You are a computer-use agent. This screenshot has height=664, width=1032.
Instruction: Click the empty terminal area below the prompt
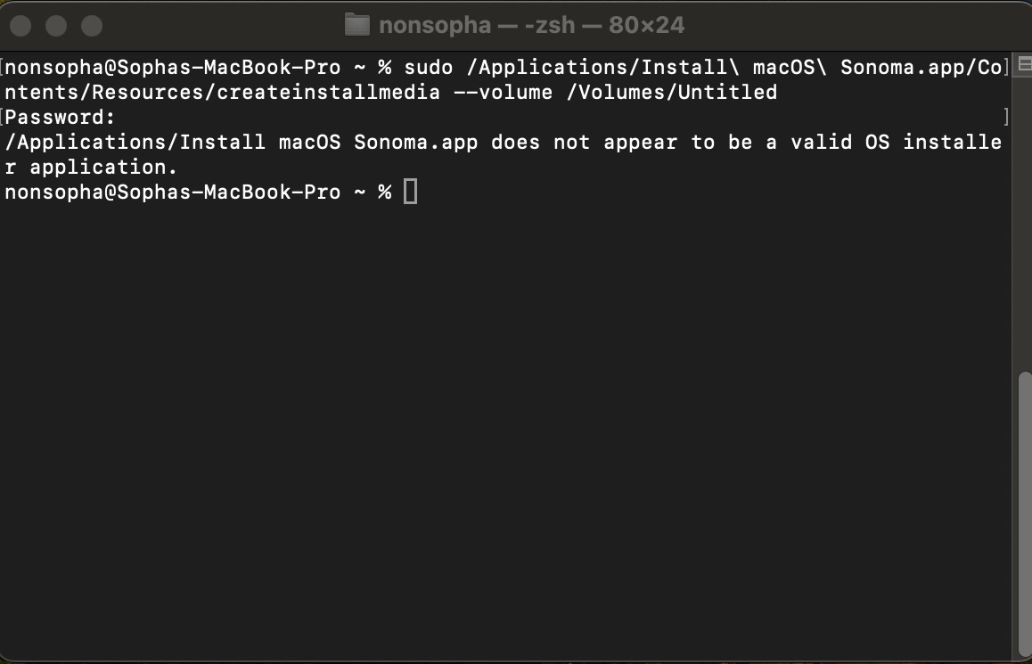point(505,428)
